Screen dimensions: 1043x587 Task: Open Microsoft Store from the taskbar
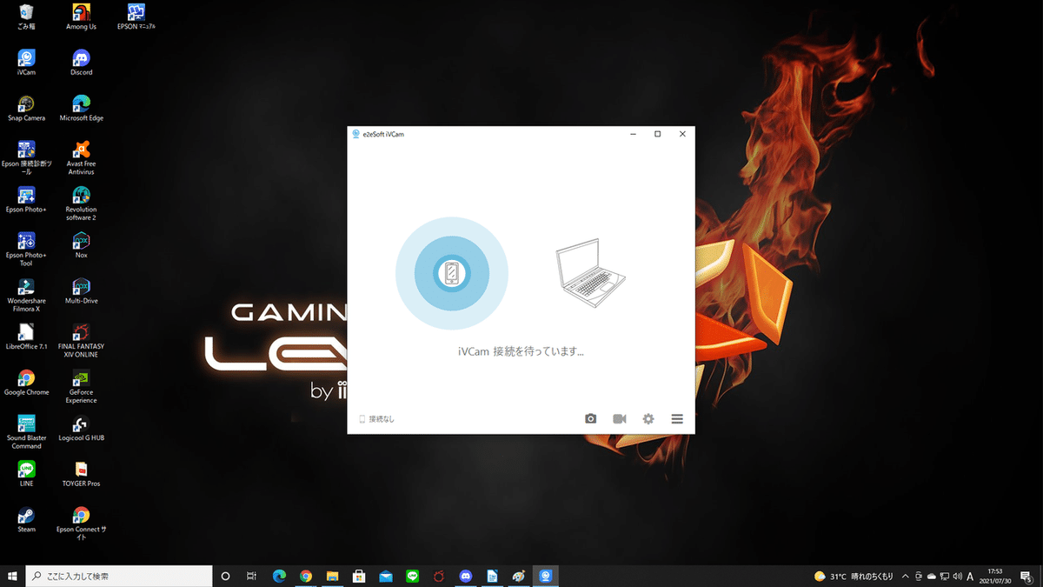pyautogui.click(x=359, y=576)
